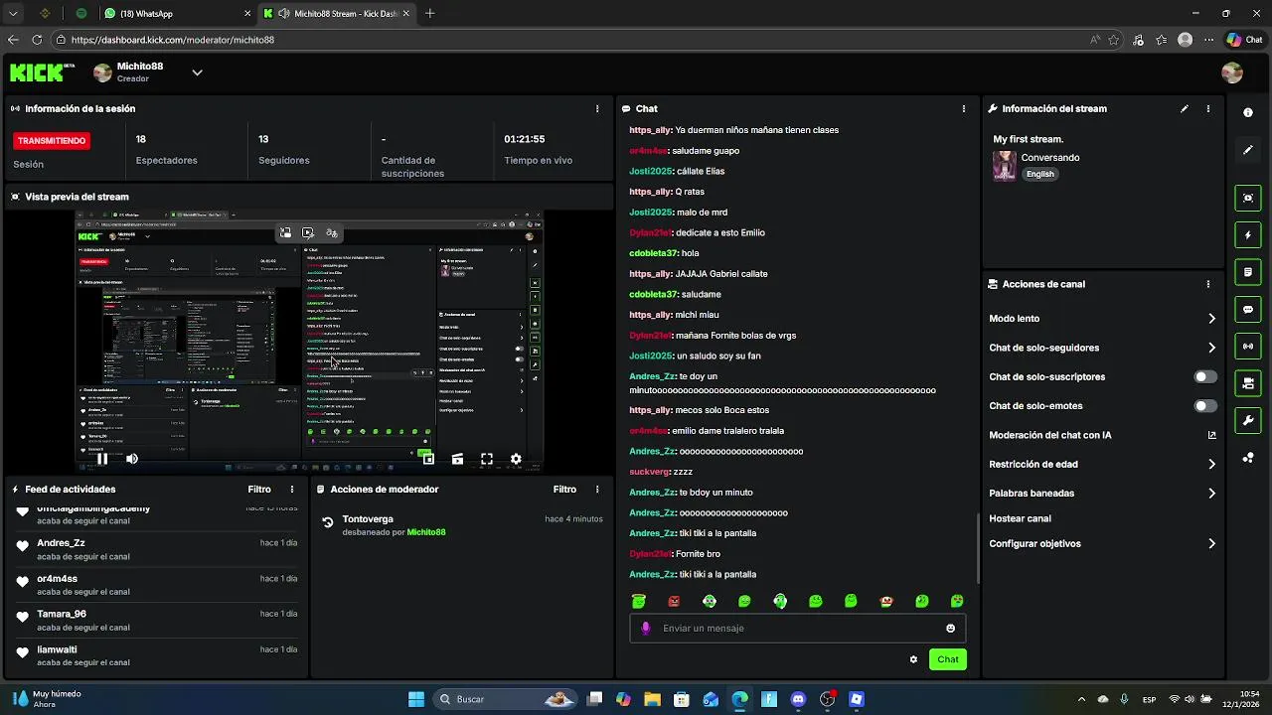Click the English language tag
Image resolution: width=1272 pixels, height=715 pixels.
[x=1040, y=174]
